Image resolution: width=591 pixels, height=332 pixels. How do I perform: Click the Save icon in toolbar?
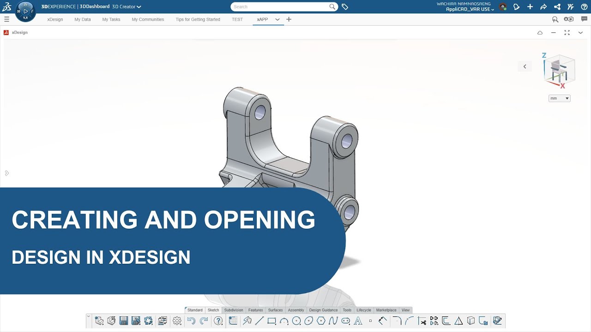pos(124,321)
